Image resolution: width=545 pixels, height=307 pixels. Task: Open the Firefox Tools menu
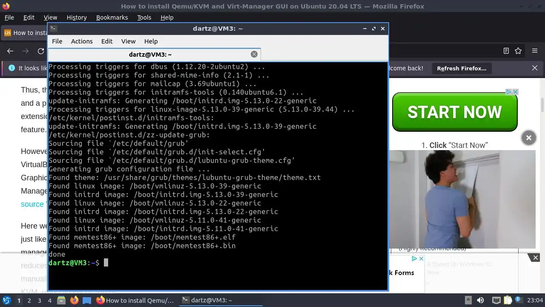tap(144, 17)
